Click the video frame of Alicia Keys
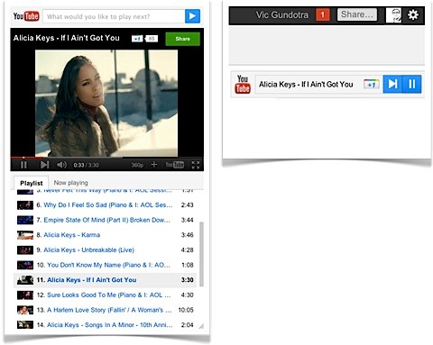Screen dimensions: 433x345 [106, 103]
